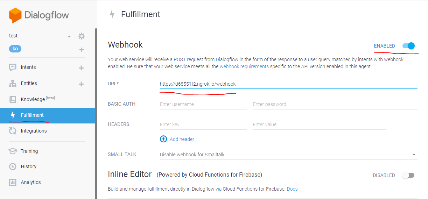Viewport: 428px width, 199px height.
Task: Click the Knowledge book icon
Action: 13,99
